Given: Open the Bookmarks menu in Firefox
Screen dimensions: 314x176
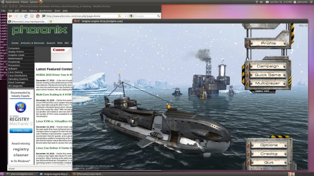Looking at the screenshot, I should 46,11.
